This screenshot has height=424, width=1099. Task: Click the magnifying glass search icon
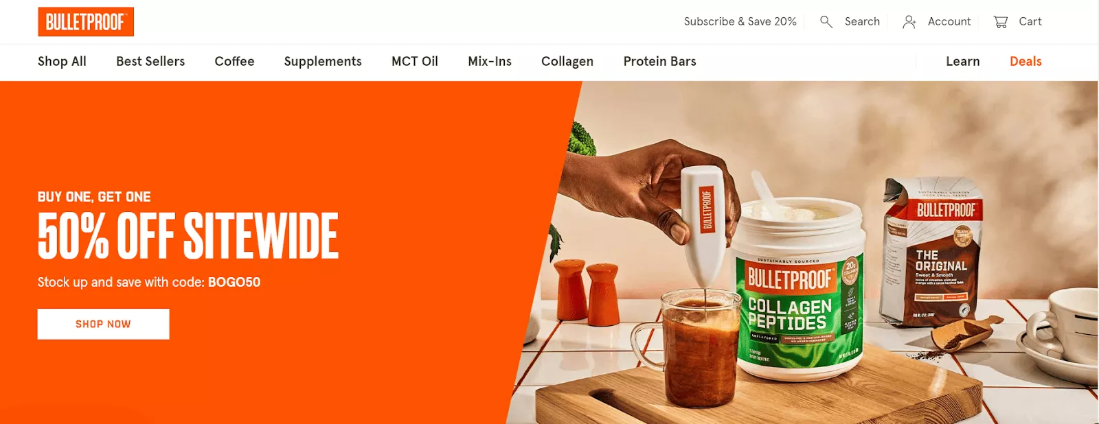(826, 22)
